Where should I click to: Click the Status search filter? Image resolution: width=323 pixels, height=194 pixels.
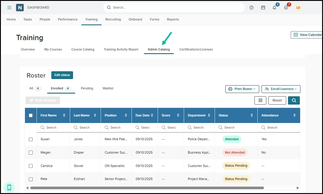(236, 128)
